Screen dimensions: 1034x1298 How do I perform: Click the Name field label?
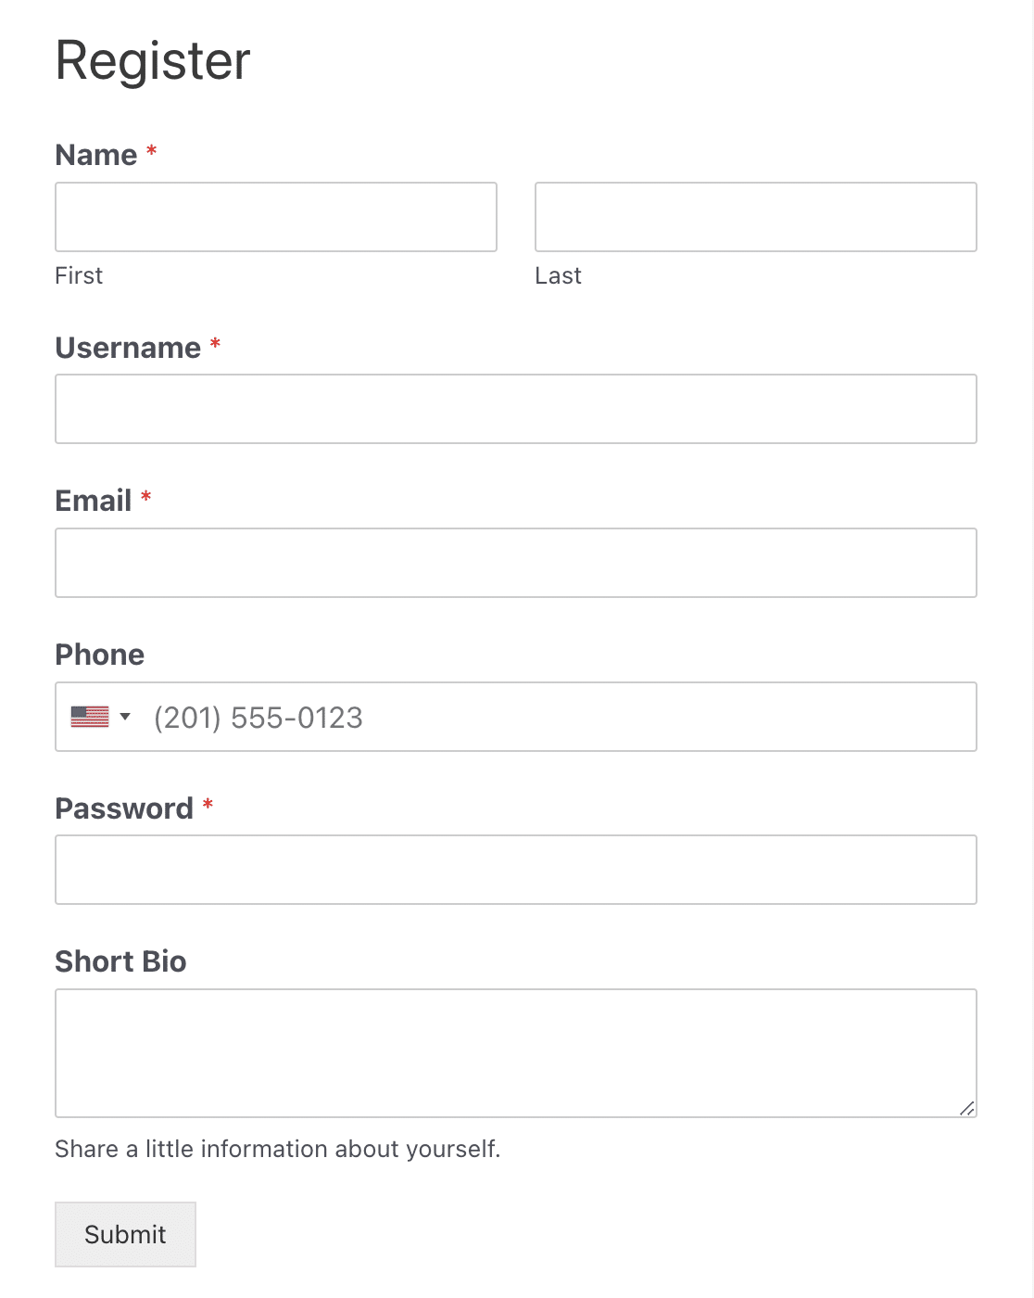(96, 154)
